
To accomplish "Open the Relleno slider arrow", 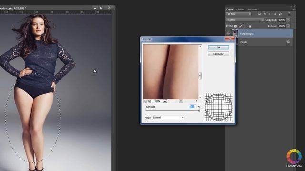I will (x=288, y=26).
